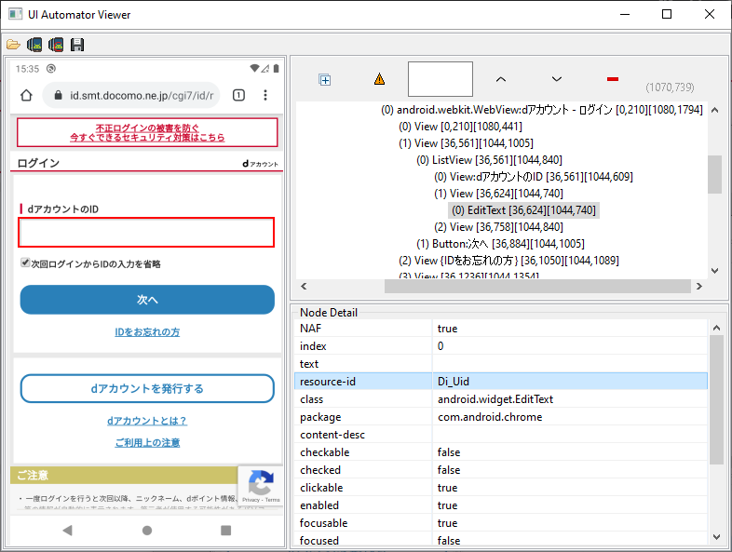Click the URL bar lock icon

58,95
